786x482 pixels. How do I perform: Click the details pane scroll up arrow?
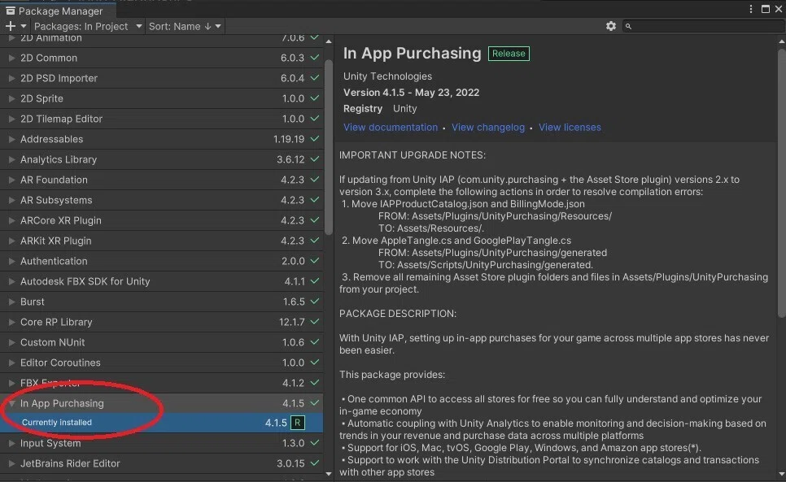click(781, 41)
